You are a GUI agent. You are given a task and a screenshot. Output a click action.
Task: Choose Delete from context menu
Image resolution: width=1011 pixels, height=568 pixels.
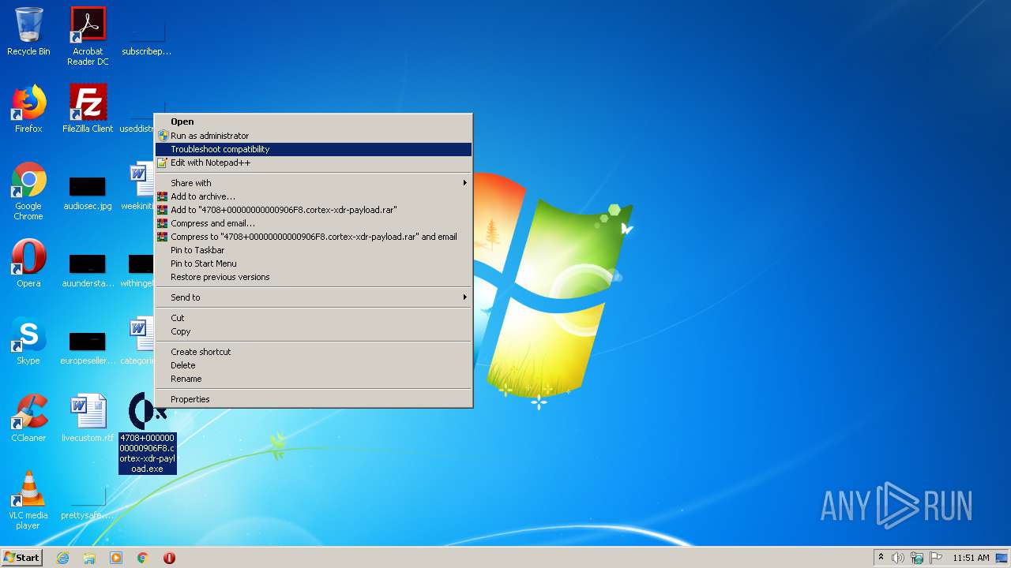coord(314,365)
